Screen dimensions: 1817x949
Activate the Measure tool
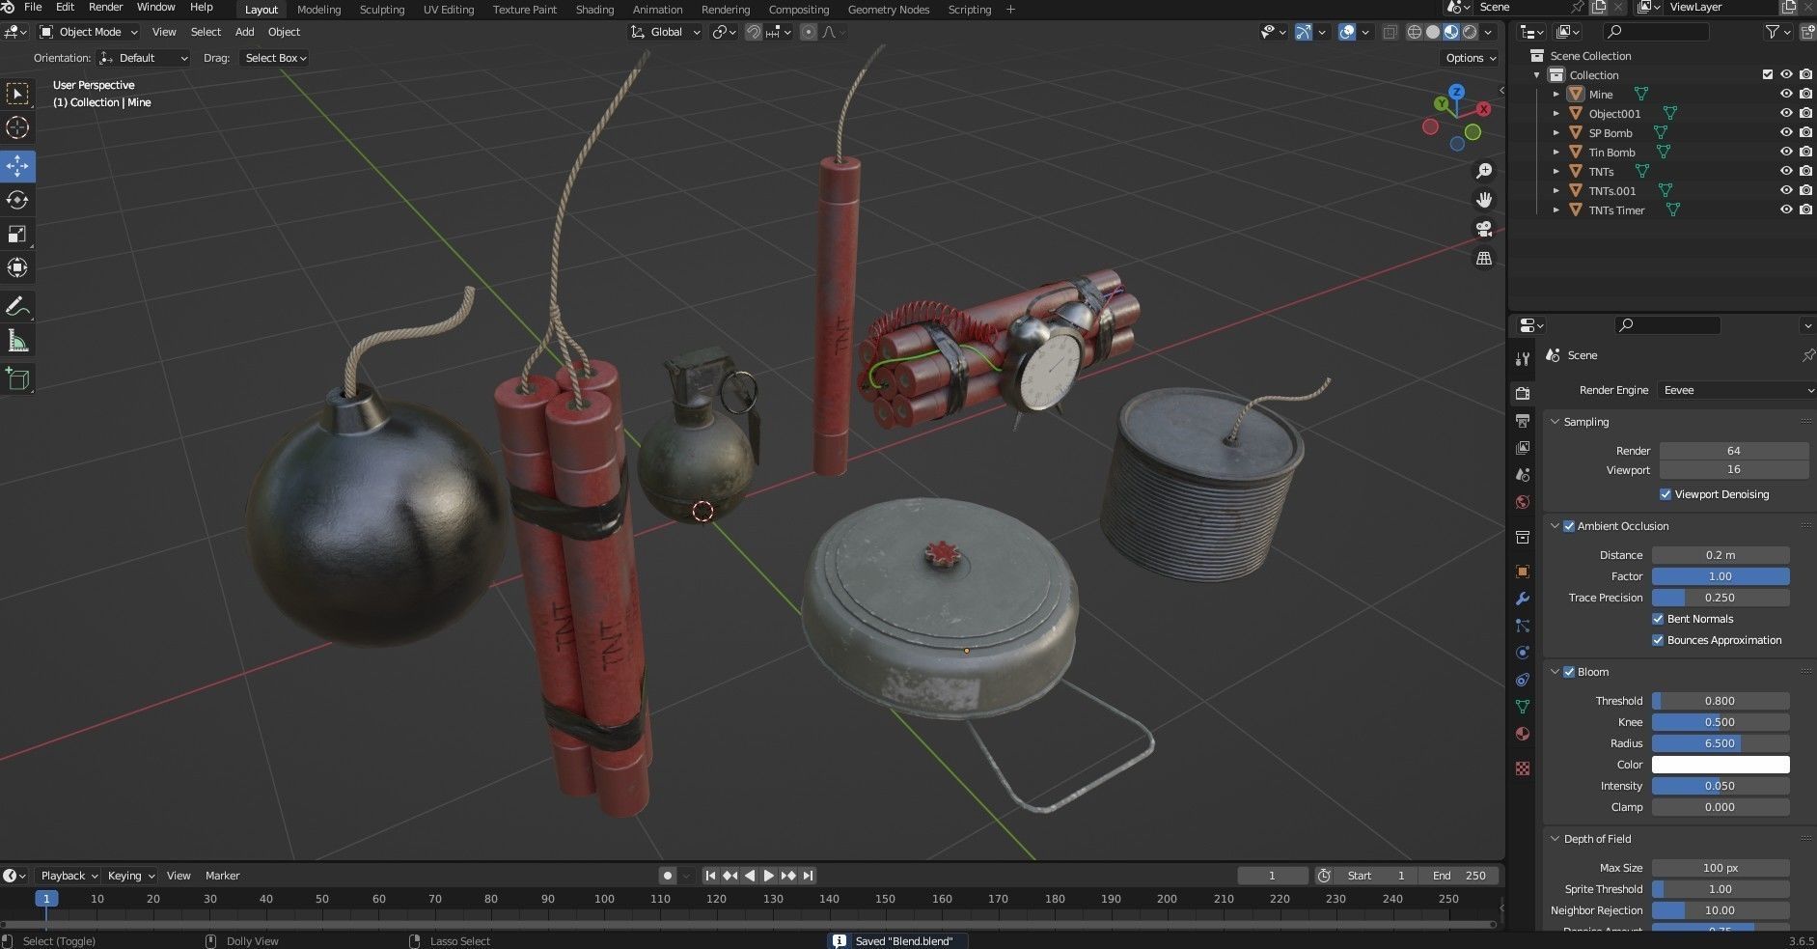[17, 340]
